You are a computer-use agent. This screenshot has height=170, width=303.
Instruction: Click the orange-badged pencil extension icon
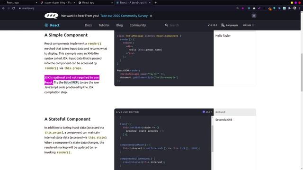(269, 8)
